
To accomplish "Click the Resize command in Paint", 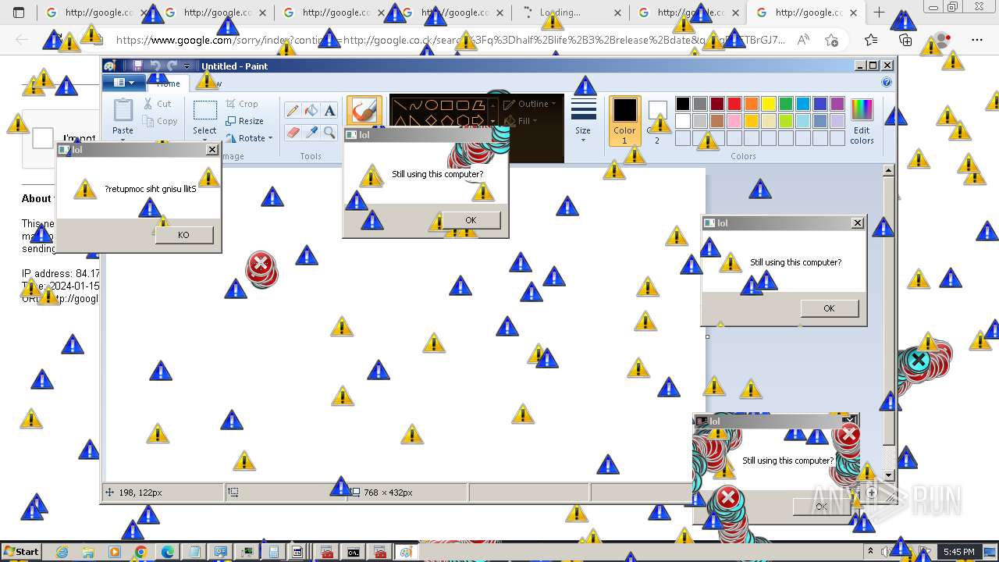I will pos(244,121).
